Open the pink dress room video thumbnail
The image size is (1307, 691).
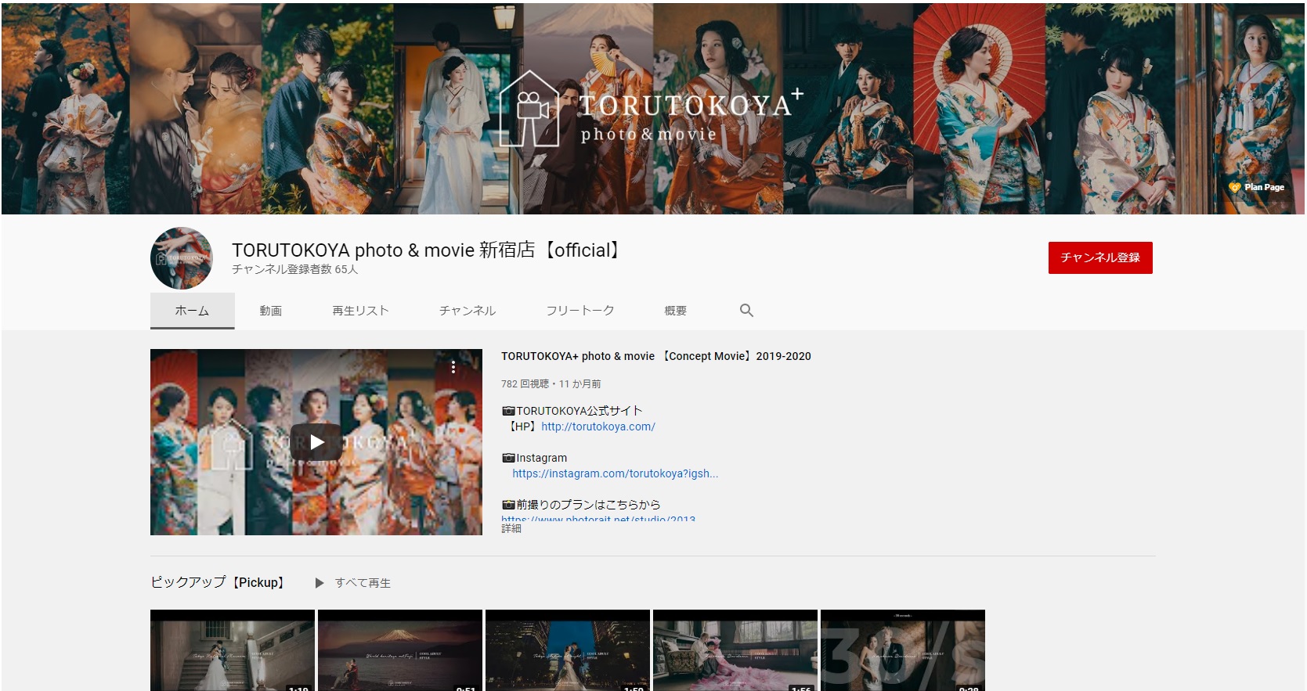point(735,650)
